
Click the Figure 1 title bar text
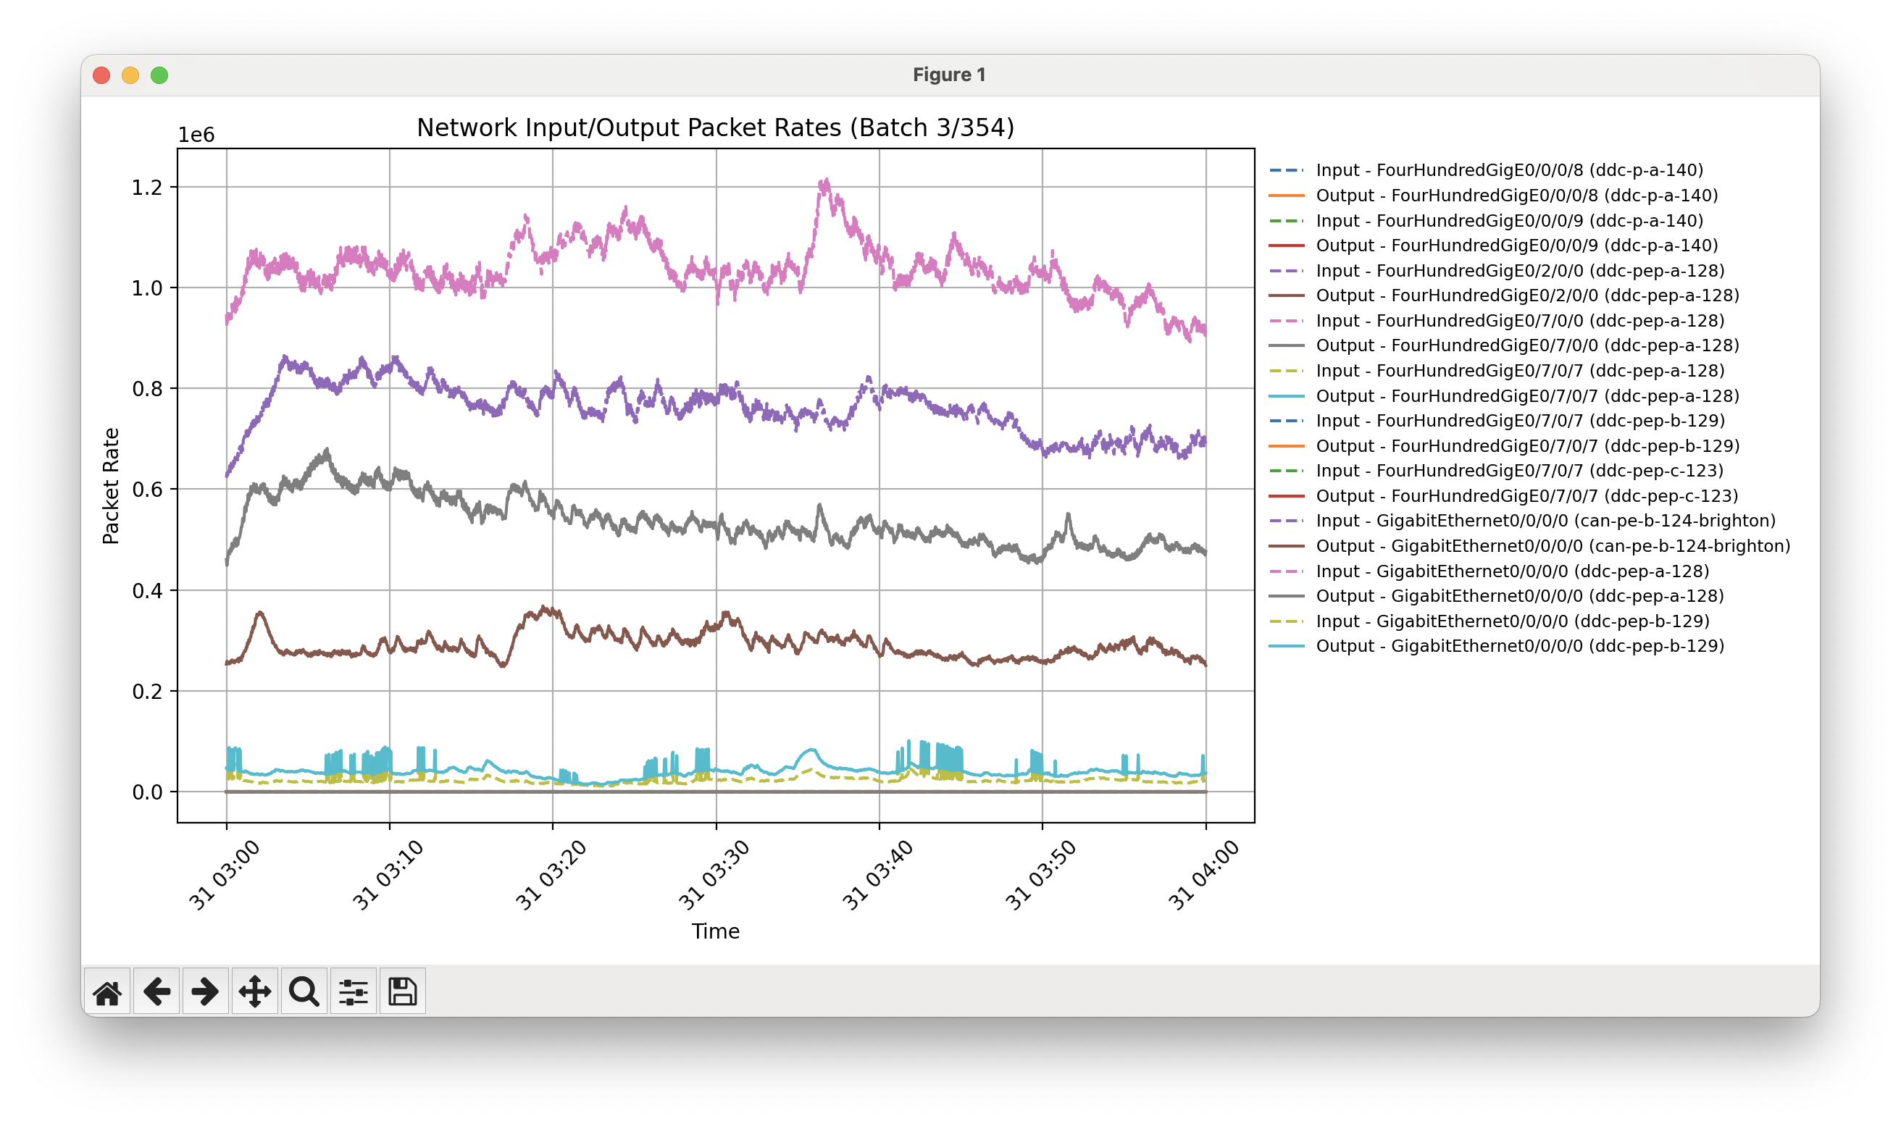tap(948, 75)
